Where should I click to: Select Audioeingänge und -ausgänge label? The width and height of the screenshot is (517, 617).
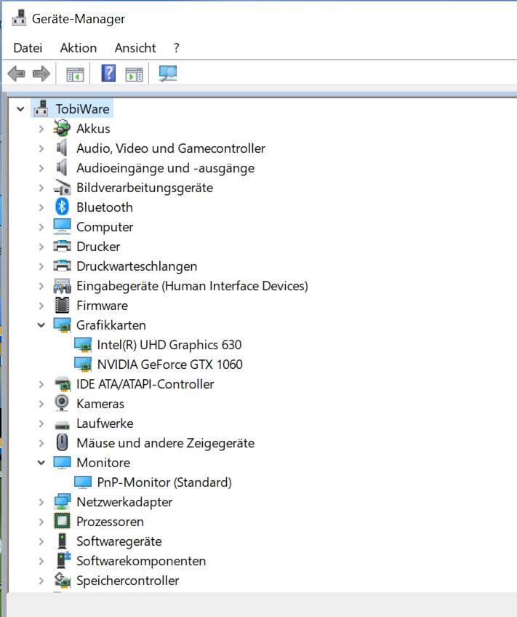tap(165, 168)
